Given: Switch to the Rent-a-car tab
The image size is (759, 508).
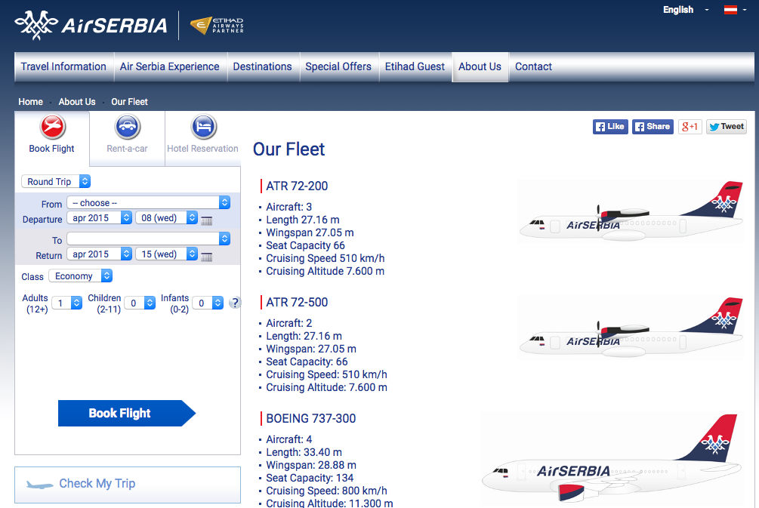Looking at the screenshot, I should tap(128, 139).
